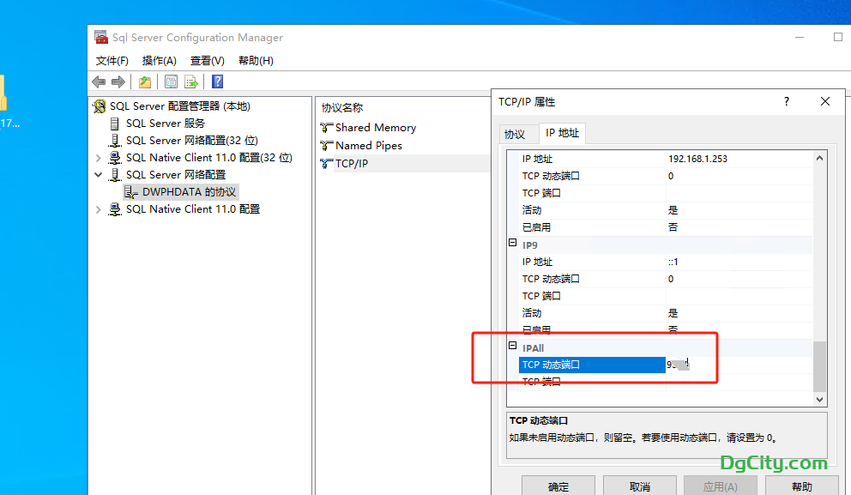Viewport: 851px width, 495px height.
Task: Click the TCP/IP protocol entry in the list
Action: [x=351, y=163]
